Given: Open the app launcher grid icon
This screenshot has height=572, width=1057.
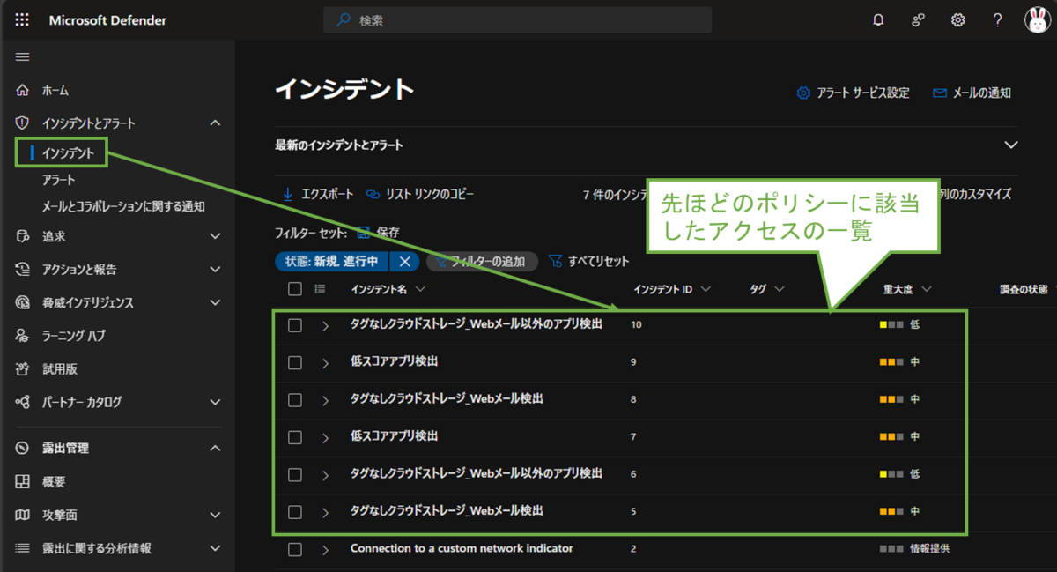Looking at the screenshot, I should point(22,19).
